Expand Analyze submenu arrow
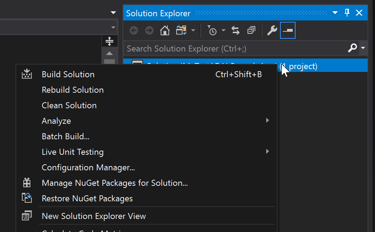The width and height of the screenshot is (375, 232). 268,120
